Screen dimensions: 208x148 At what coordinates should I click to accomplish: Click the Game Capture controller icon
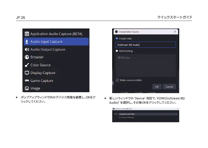coord(27,81)
